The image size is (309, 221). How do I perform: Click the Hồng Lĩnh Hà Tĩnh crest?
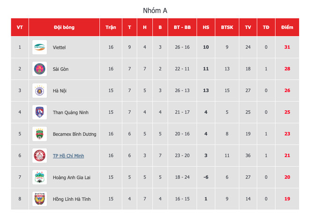click(x=39, y=199)
